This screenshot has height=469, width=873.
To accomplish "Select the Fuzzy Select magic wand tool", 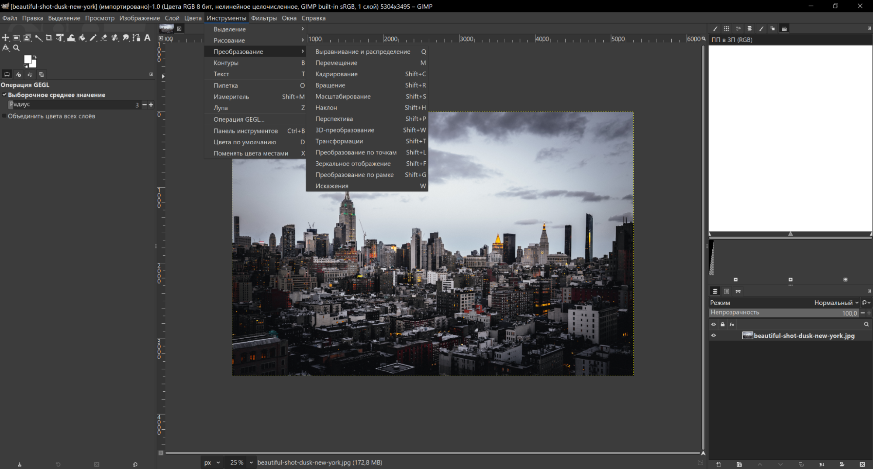I will tap(38, 38).
